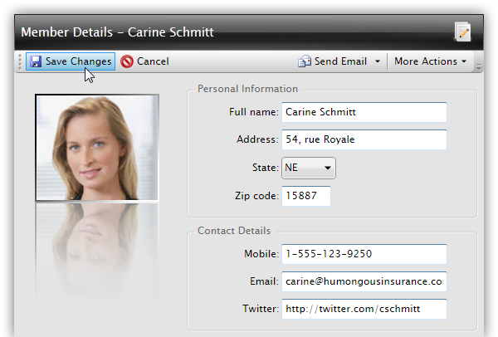Click the floppy disk Save Changes icon
Screen dimensions: 498x337
36,61
